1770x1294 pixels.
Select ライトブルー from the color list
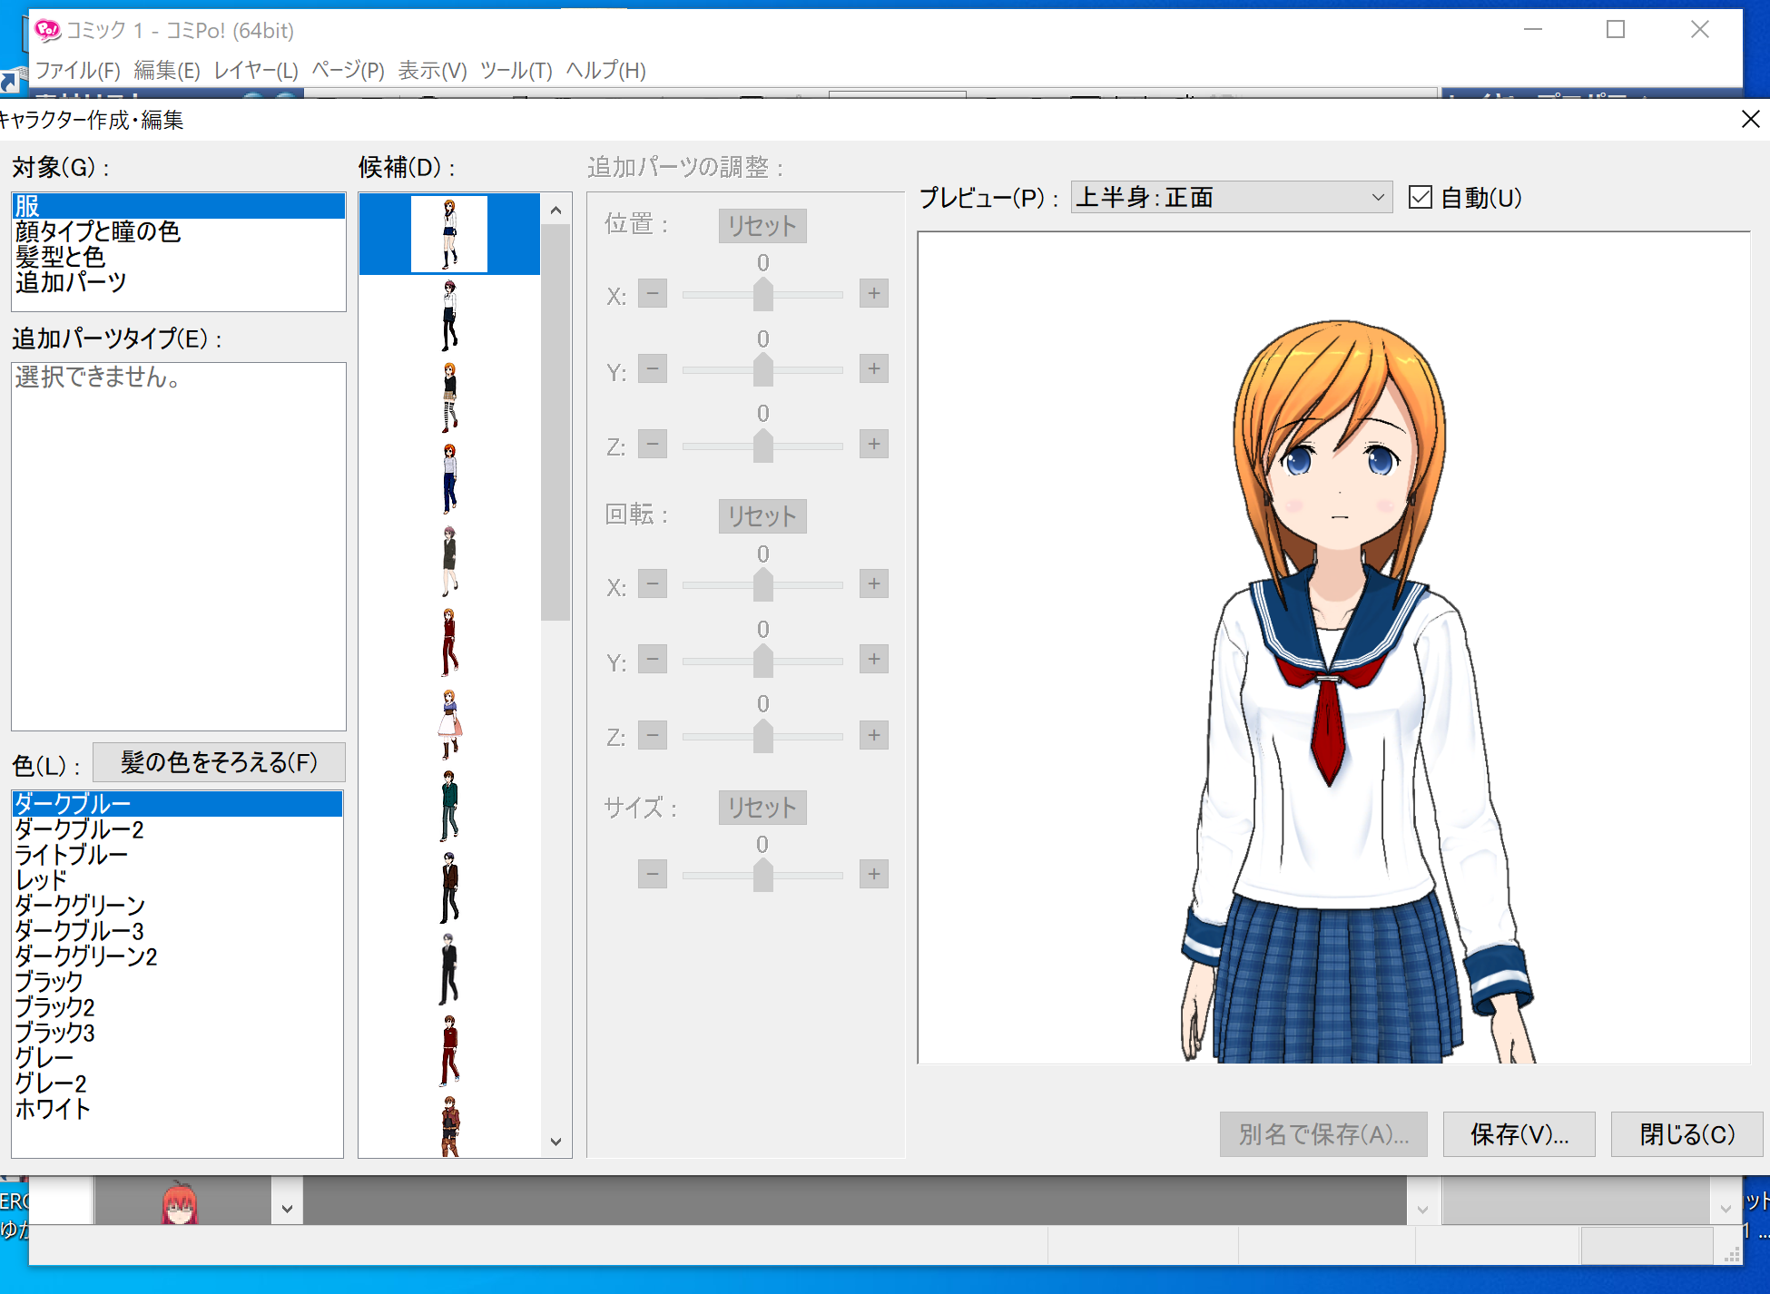[x=71, y=854]
